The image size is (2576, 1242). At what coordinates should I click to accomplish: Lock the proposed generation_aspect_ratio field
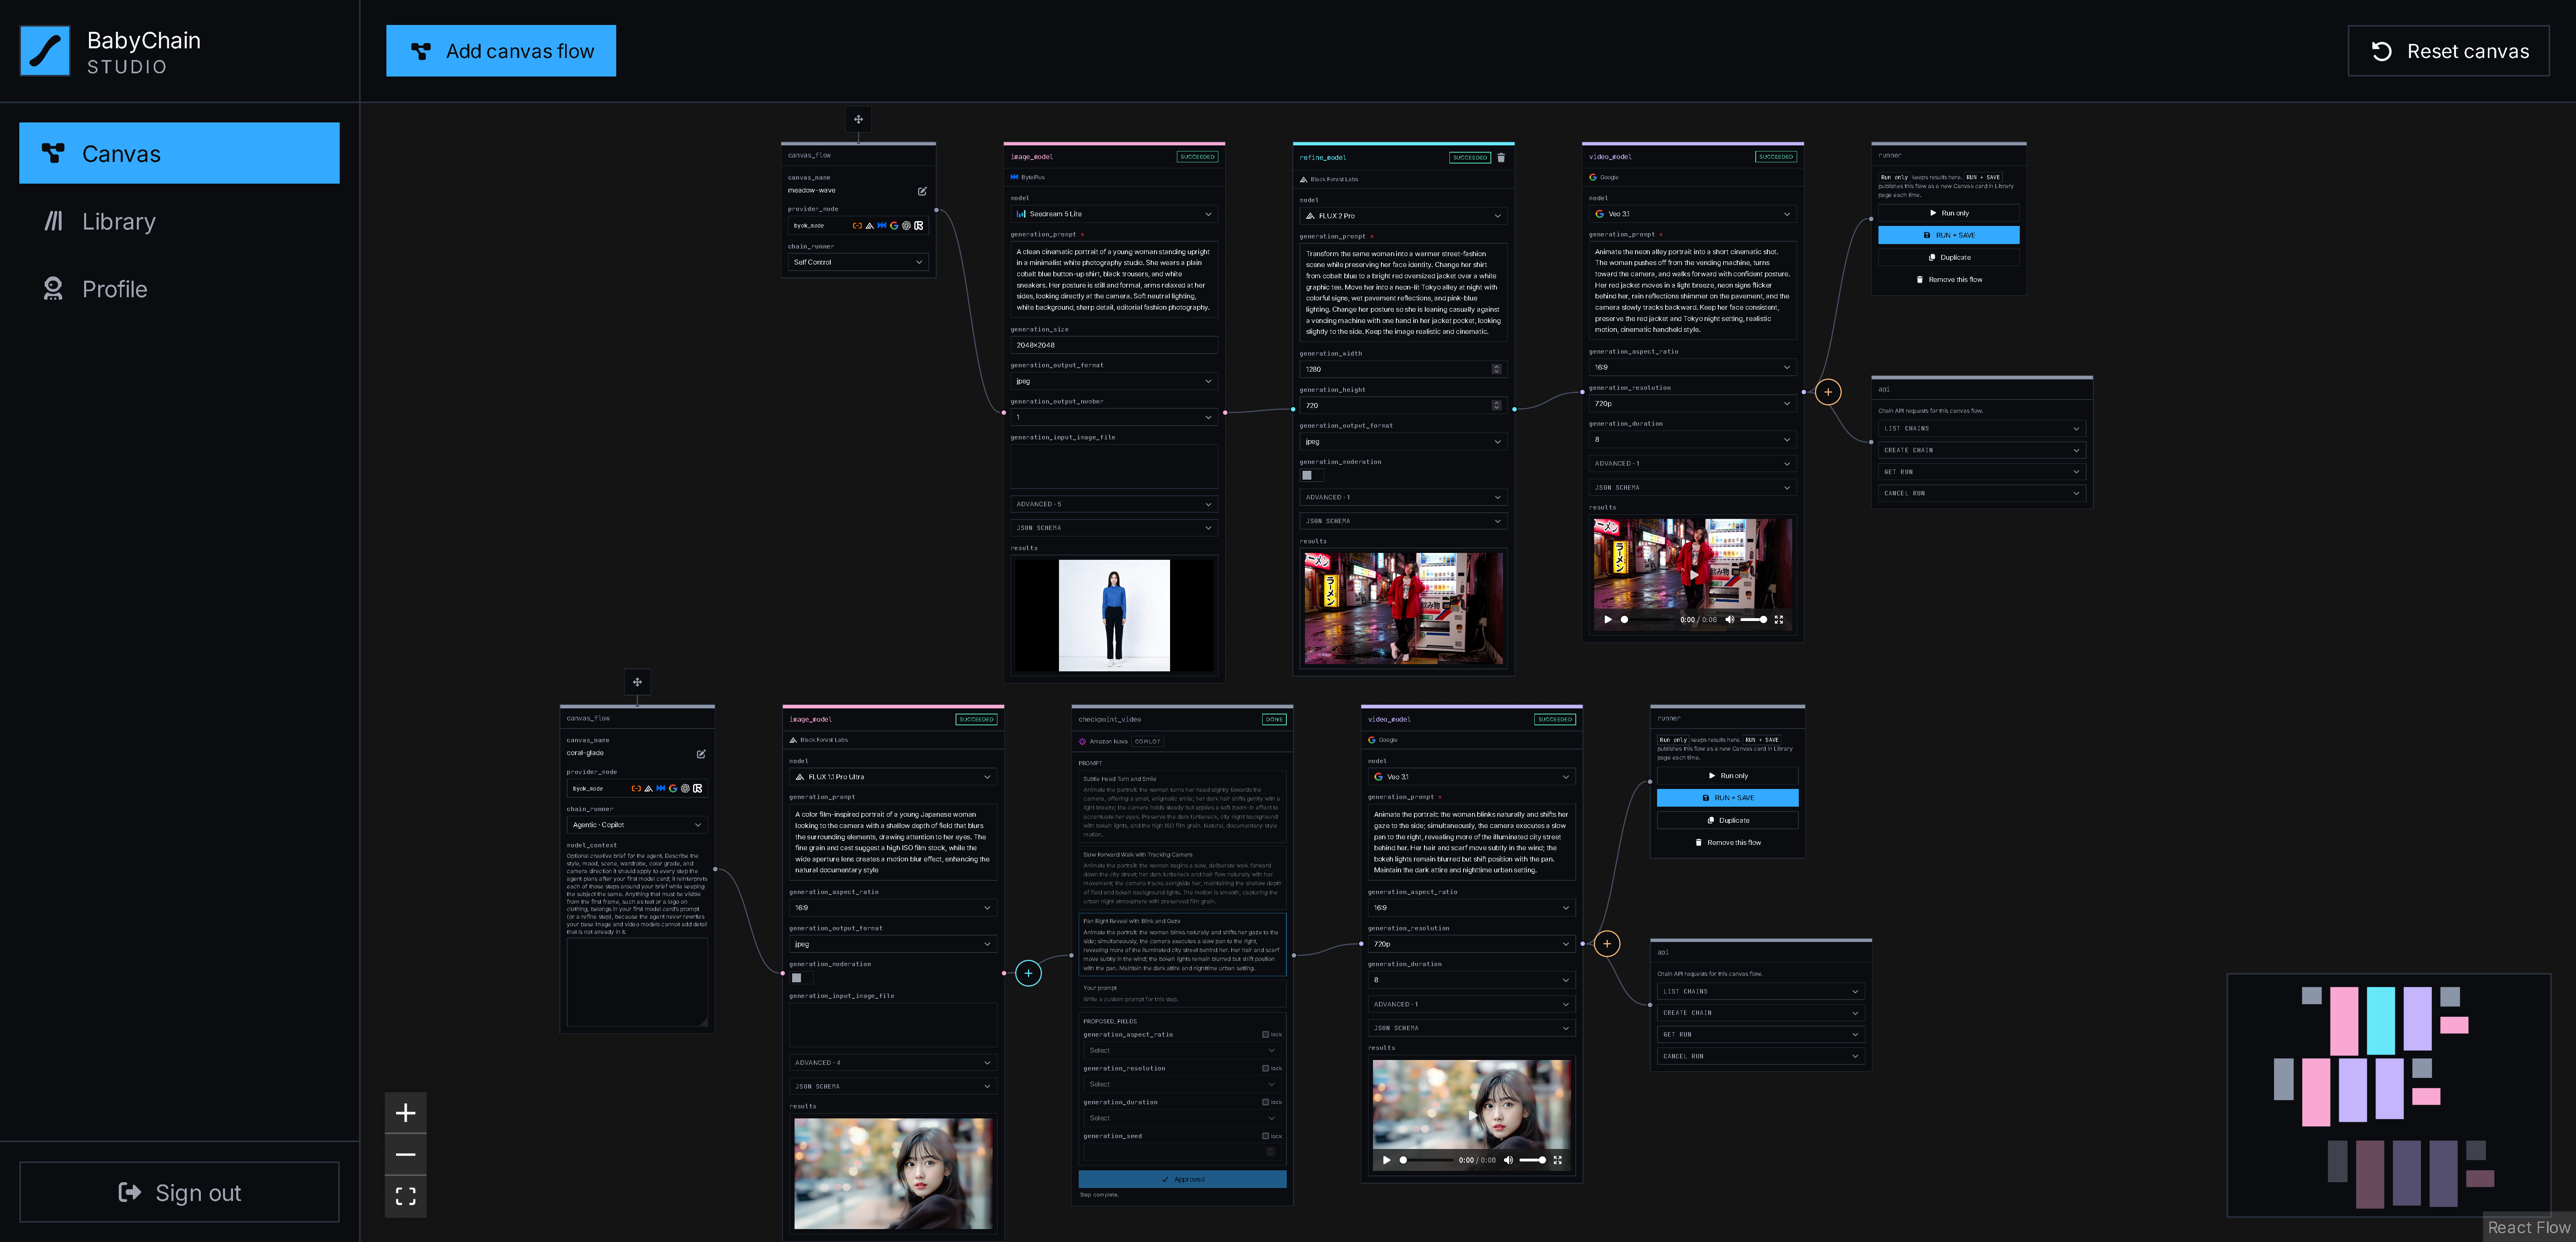coord(1266,1035)
